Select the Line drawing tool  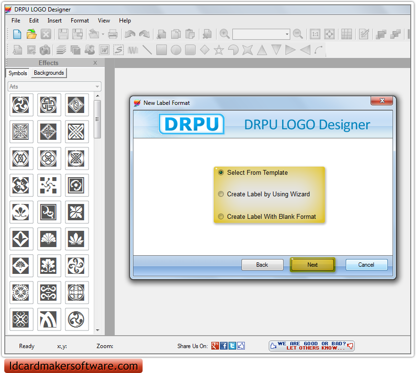[x=147, y=49]
